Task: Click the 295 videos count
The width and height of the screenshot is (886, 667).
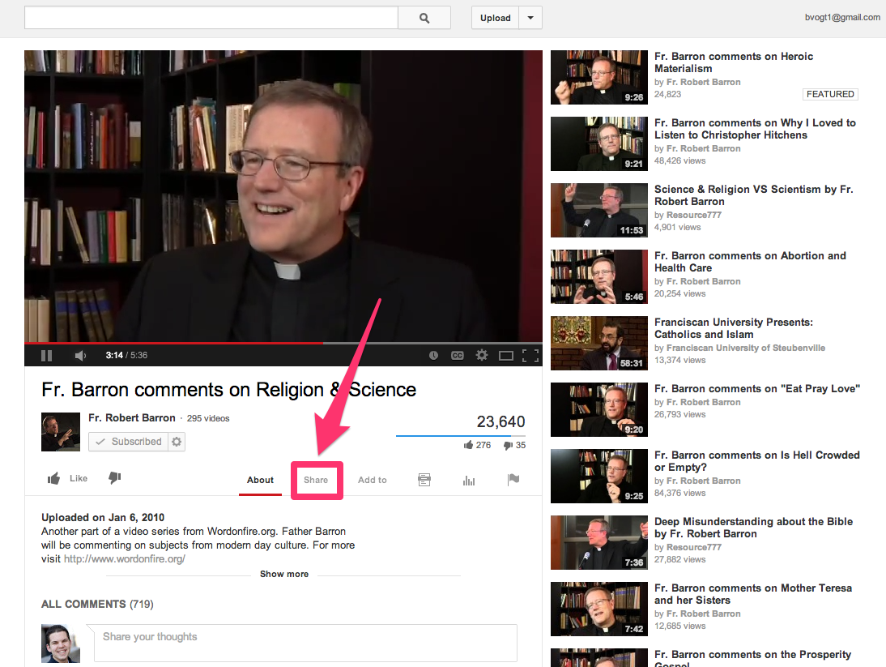Action: (208, 418)
